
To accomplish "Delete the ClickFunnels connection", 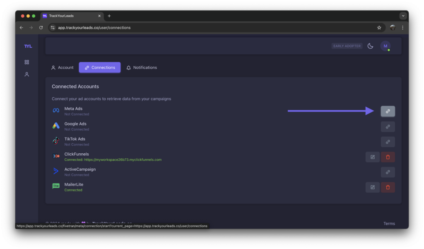I will coord(388,157).
